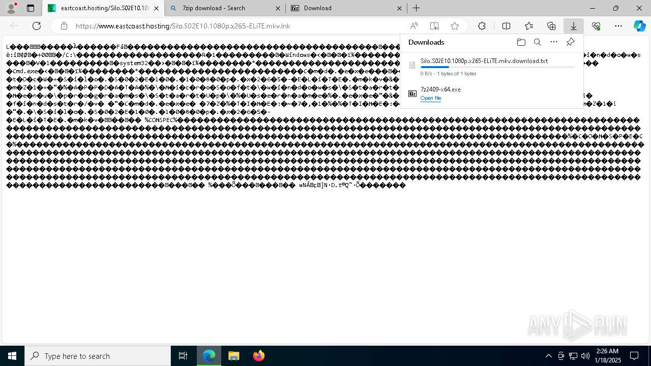Click the address bar URL
Screen dimensions: 651x366
pos(183,26)
